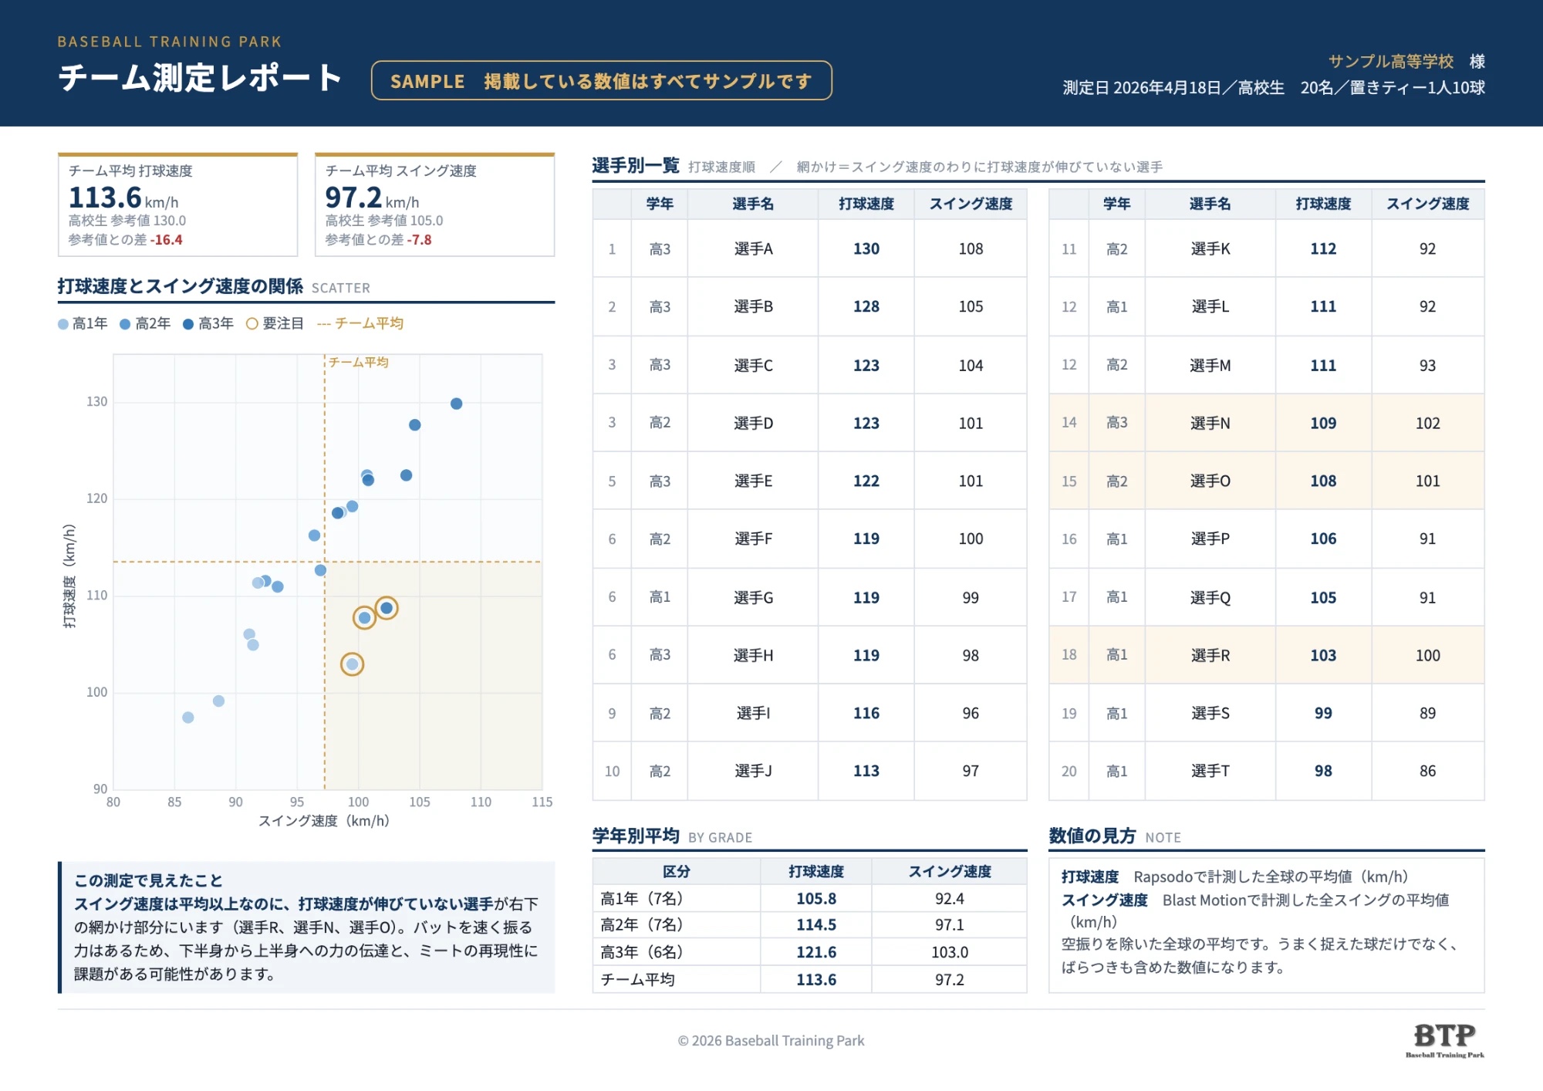The width and height of the screenshot is (1543, 1091).
Task: Click the チーム測定レポート title
Action: tap(200, 78)
